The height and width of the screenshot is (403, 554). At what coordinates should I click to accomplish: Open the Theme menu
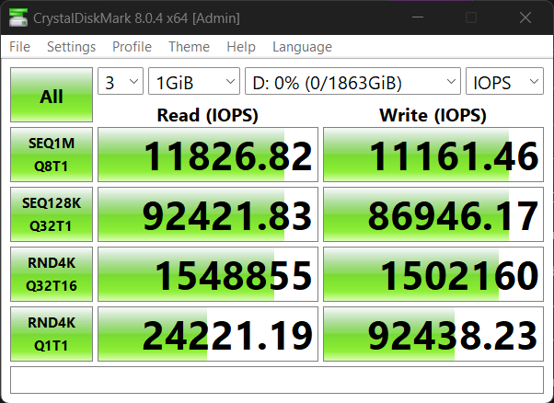pos(189,47)
